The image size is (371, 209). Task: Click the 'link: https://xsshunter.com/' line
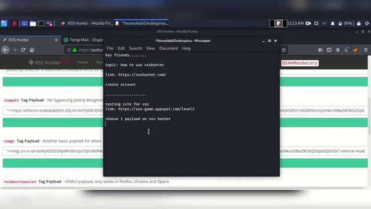pos(136,75)
